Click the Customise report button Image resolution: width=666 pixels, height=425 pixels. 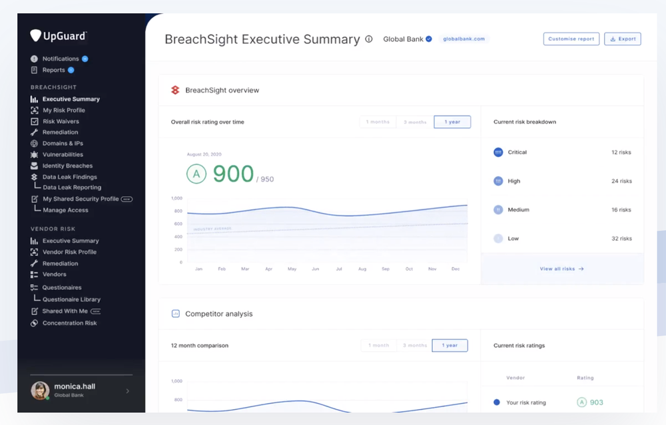[x=571, y=39]
